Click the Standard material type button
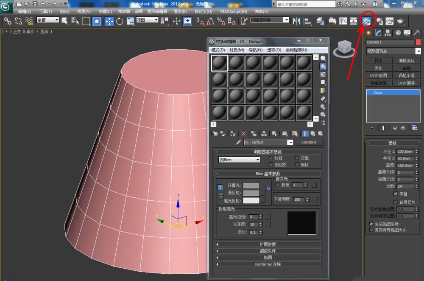Screen dimensions: 424x281 309,142
